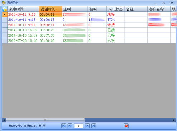Sort by 被叫 column header
This screenshot has height=131, width=177.
97,9
